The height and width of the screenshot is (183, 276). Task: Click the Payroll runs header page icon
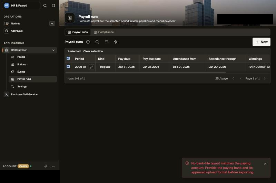(x=70, y=18)
